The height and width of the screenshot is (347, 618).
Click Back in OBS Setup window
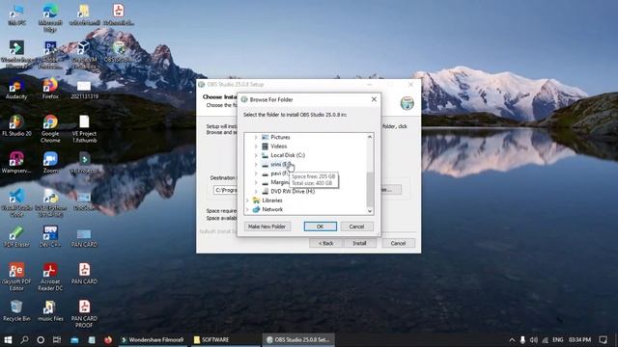(326, 244)
